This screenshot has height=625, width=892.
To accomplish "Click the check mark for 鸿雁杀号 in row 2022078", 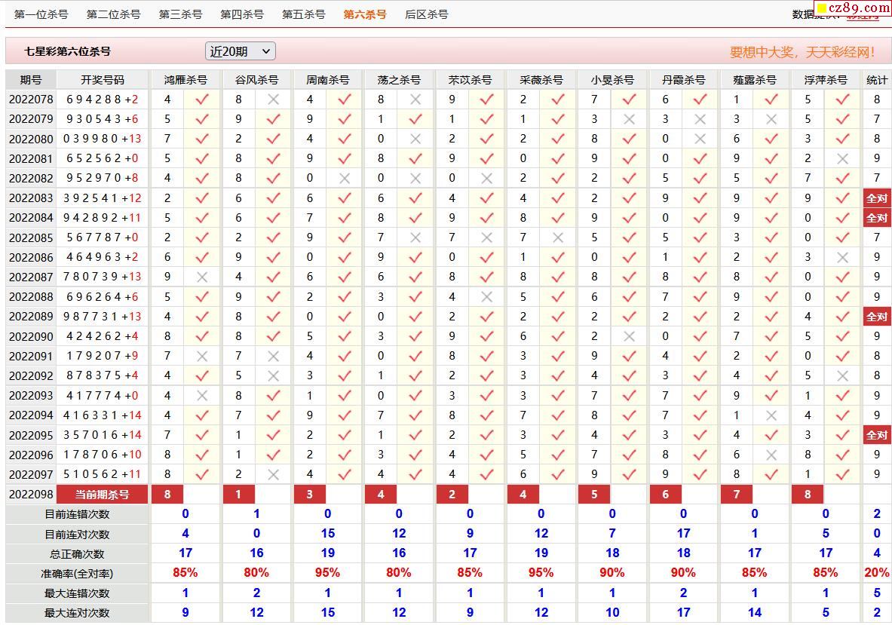I will click(x=202, y=100).
